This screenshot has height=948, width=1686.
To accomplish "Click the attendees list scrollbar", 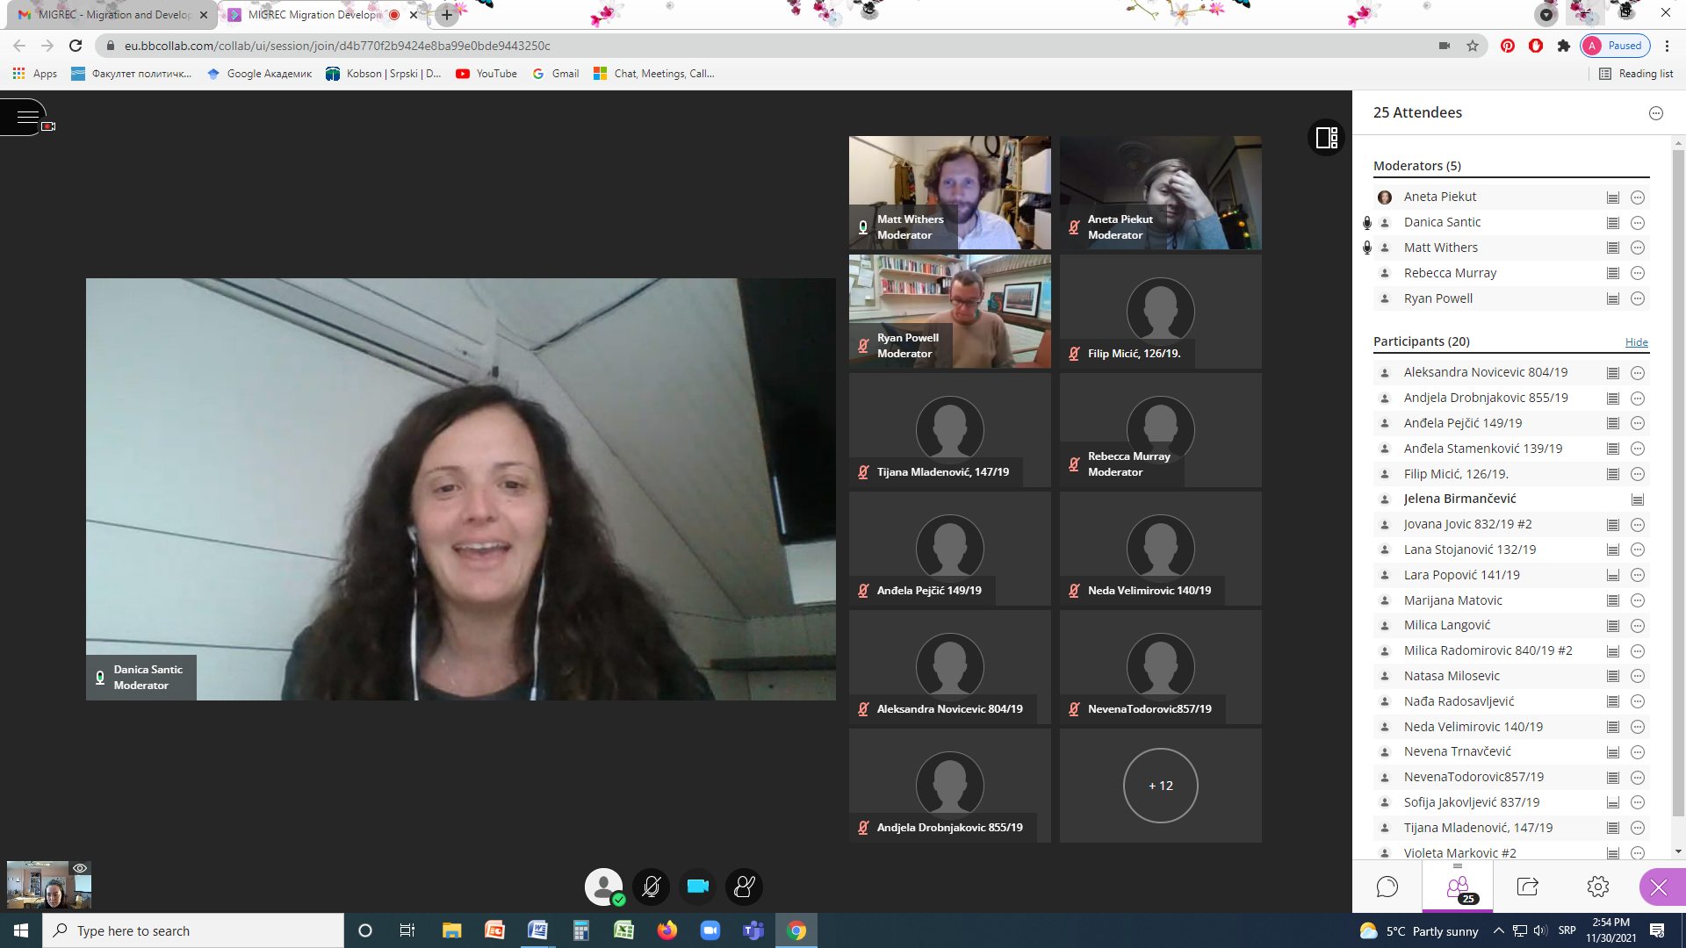I will [1678, 483].
